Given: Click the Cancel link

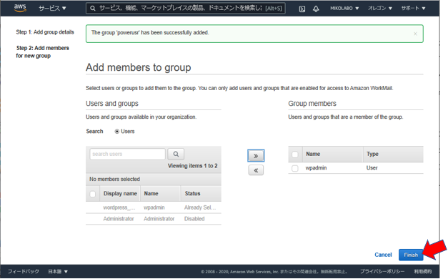Looking at the screenshot, I should [x=383, y=255].
